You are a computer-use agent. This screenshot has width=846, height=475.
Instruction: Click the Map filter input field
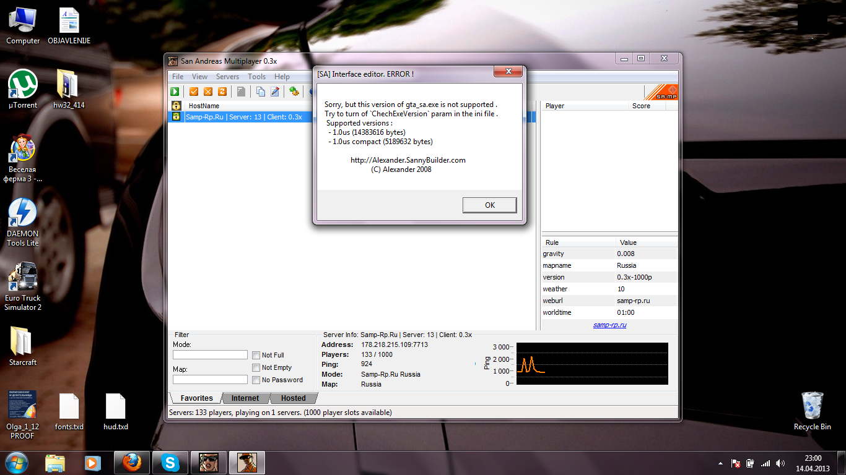point(210,380)
